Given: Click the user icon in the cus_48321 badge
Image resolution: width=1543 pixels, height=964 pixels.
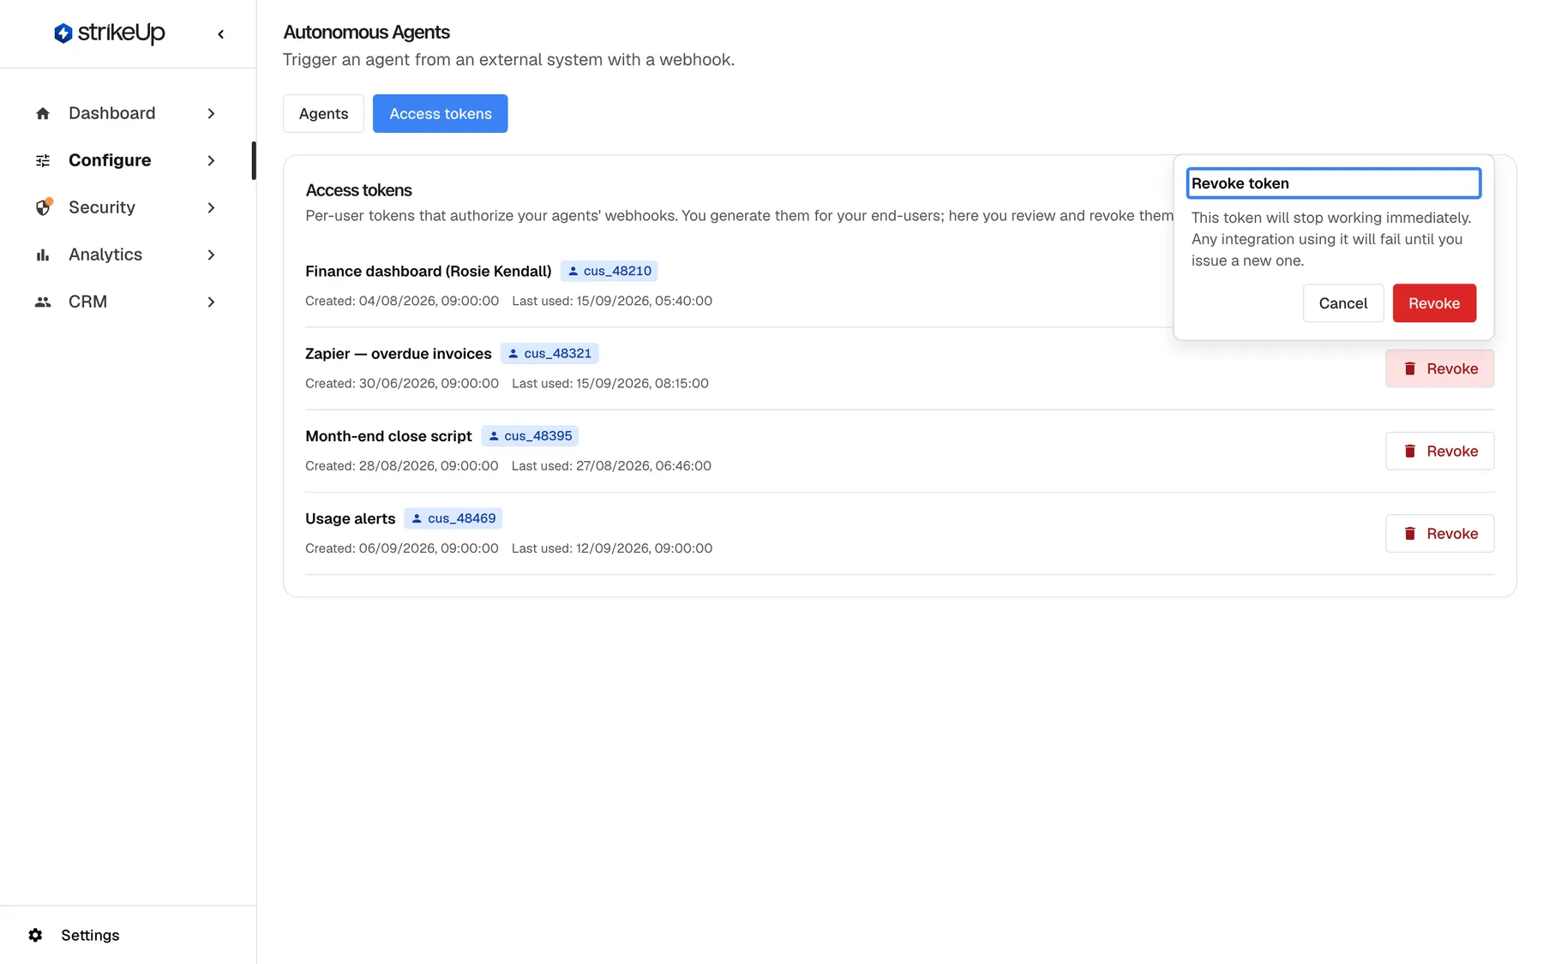Looking at the screenshot, I should coord(513,354).
